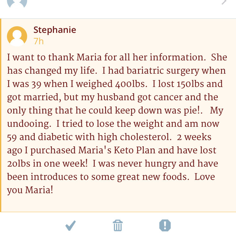Screen dimensions: 236x233
Task: Tap the silhouette inside Stephanie's avatar circle
Action: pyautogui.click(x=17, y=38)
